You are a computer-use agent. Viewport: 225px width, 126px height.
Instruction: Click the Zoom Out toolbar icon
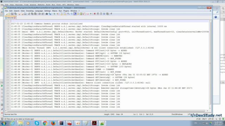pos(57,14)
